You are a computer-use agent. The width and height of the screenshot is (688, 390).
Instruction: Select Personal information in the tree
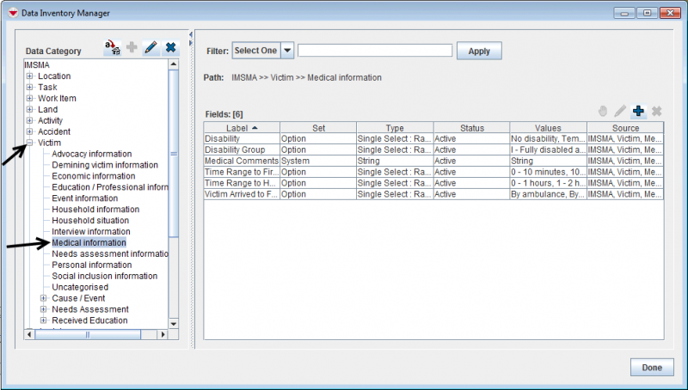(x=91, y=265)
